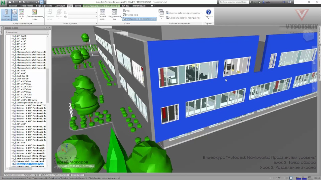Expand Interior - 4 1/4" Partition TYPE node
Screen dimensions: 321x180
coord(13,105)
